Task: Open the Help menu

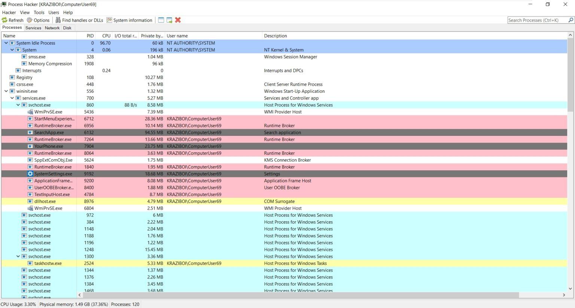Action: tap(68, 12)
